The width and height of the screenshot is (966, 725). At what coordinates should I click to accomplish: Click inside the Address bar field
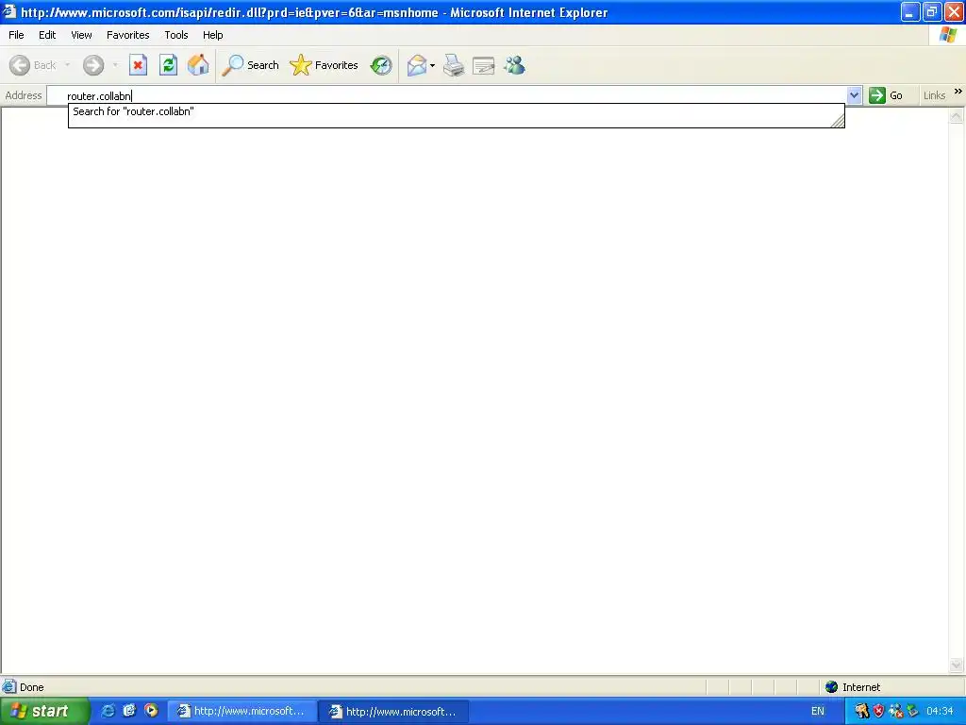pyautogui.click(x=446, y=95)
